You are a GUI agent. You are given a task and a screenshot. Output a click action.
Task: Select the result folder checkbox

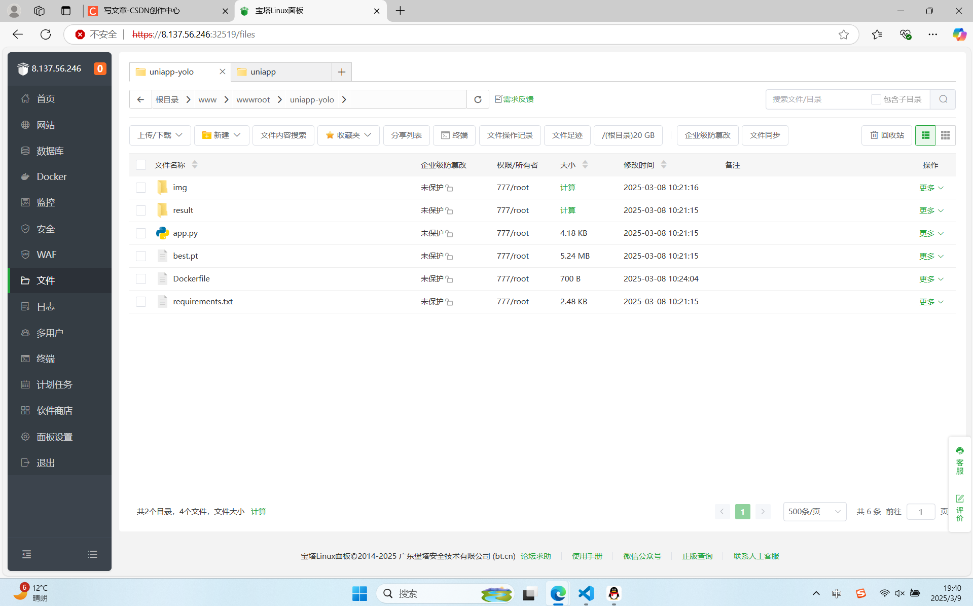tap(141, 210)
